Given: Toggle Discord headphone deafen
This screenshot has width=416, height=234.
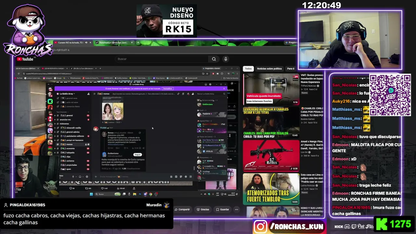Looking at the screenshot, I should coord(80,177).
